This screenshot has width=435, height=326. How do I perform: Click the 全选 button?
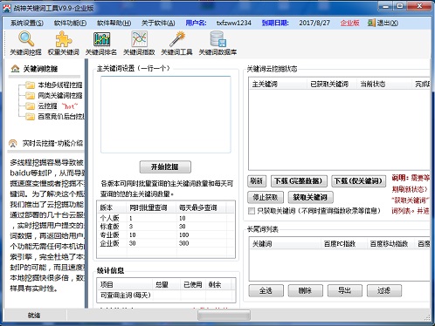266,290
